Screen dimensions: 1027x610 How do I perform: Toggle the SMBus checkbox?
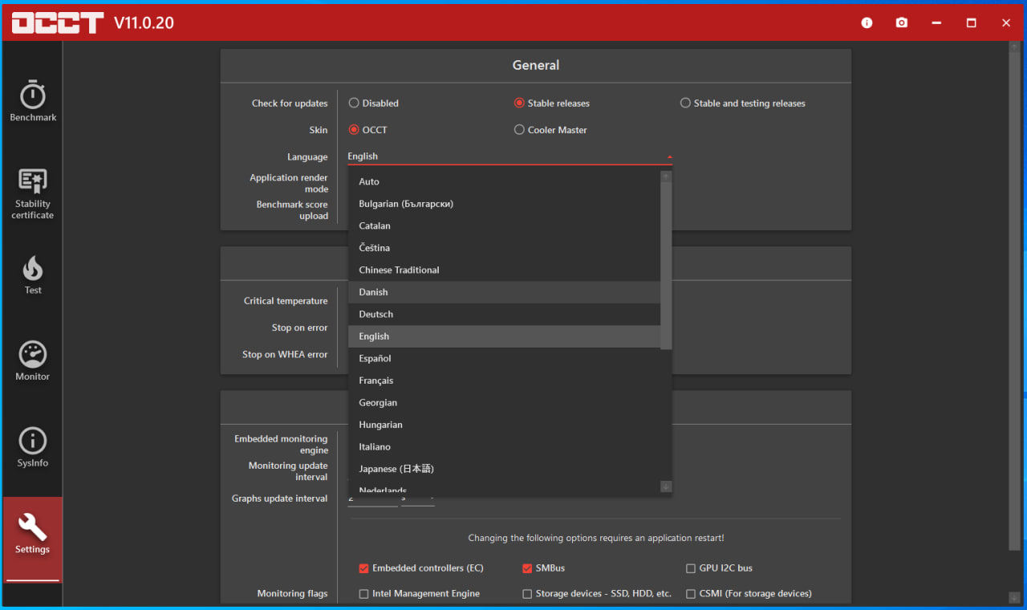(527, 568)
